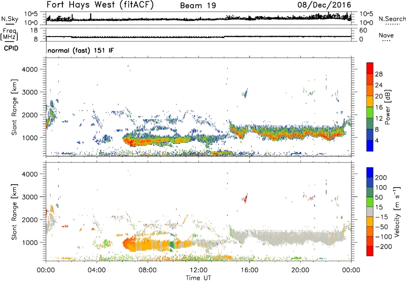Click the "4" power colorbar label
The width and height of the screenshot is (406, 281).
pyautogui.click(x=377, y=140)
